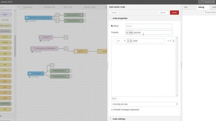Select the switch node on canvas

(x=102, y=51)
